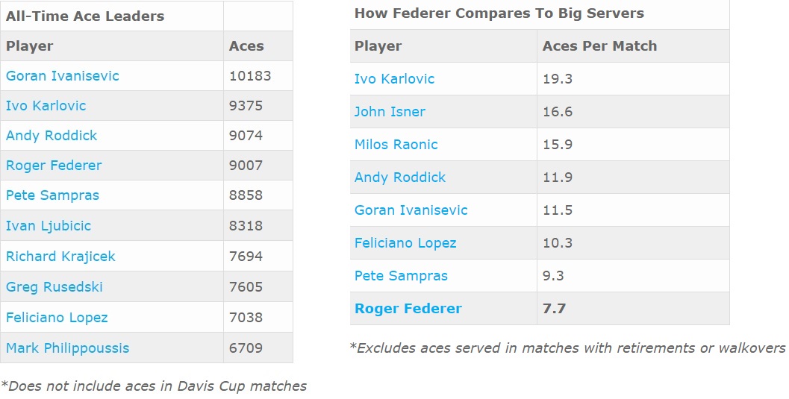
Task: Select Roger Federer link beside 9007 aces
Action: (x=54, y=166)
